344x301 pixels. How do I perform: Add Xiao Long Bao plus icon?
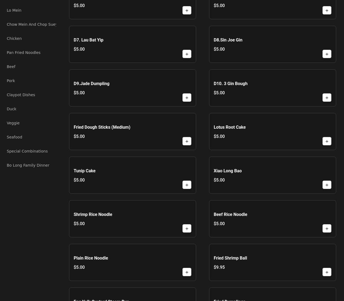[327, 185]
